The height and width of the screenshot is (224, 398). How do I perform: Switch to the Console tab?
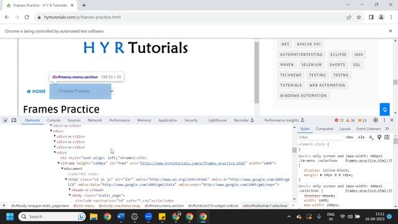pos(53,120)
